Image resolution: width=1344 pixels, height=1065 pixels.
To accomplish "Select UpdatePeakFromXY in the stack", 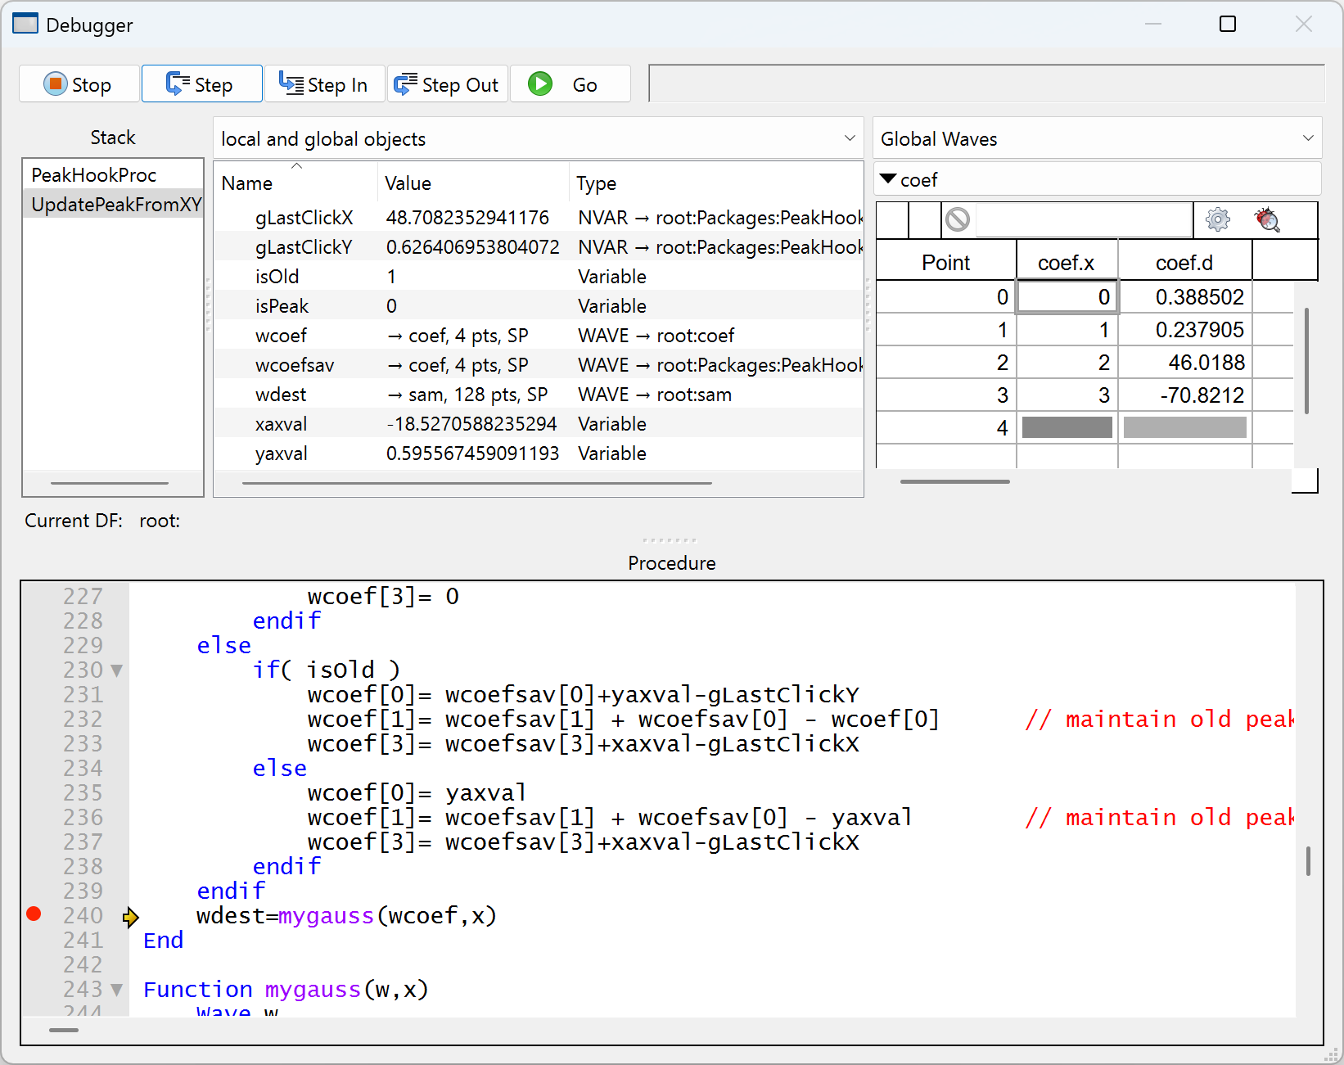I will (115, 205).
